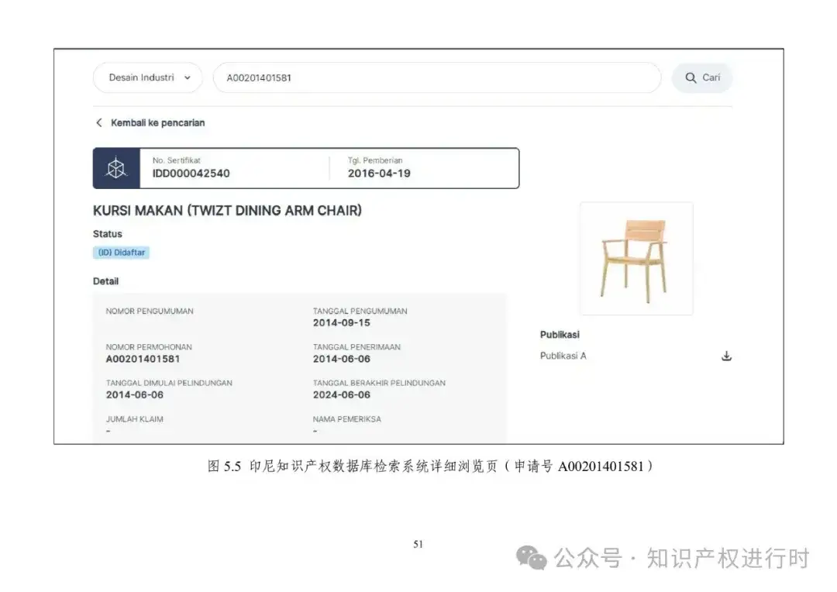The image size is (837, 592).
Task: Open the Desain Industri category dropdown
Action: (x=148, y=78)
